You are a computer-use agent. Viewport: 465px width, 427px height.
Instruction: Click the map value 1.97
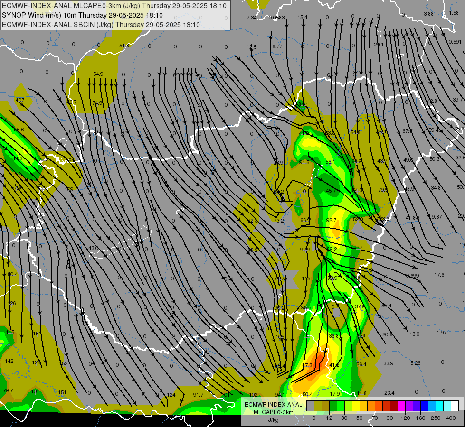point(442,333)
